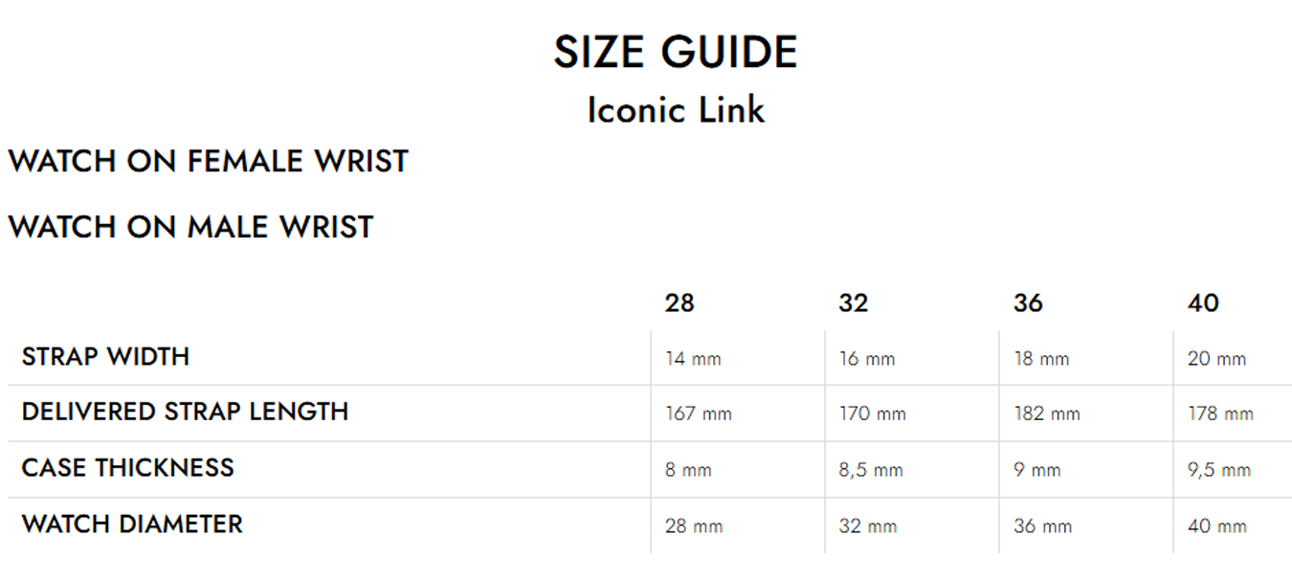
Task: Click the Size Guide heading
Action: pyautogui.click(x=675, y=52)
